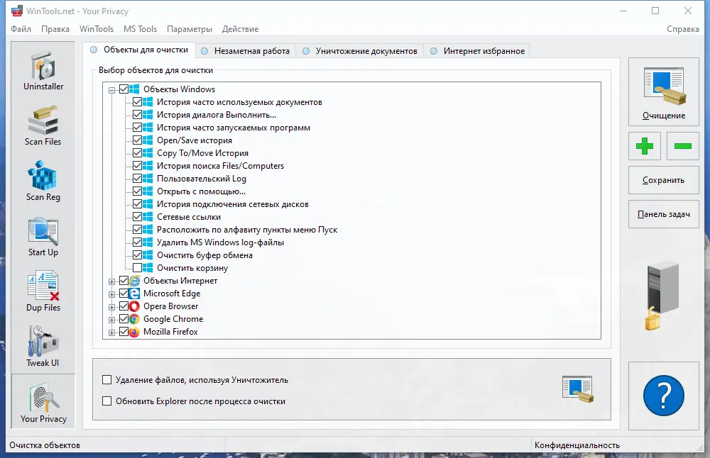Image resolution: width=710 pixels, height=458 pixels.
Task: Switch to Уничтожение документов tab
Action: click(360, 51)
